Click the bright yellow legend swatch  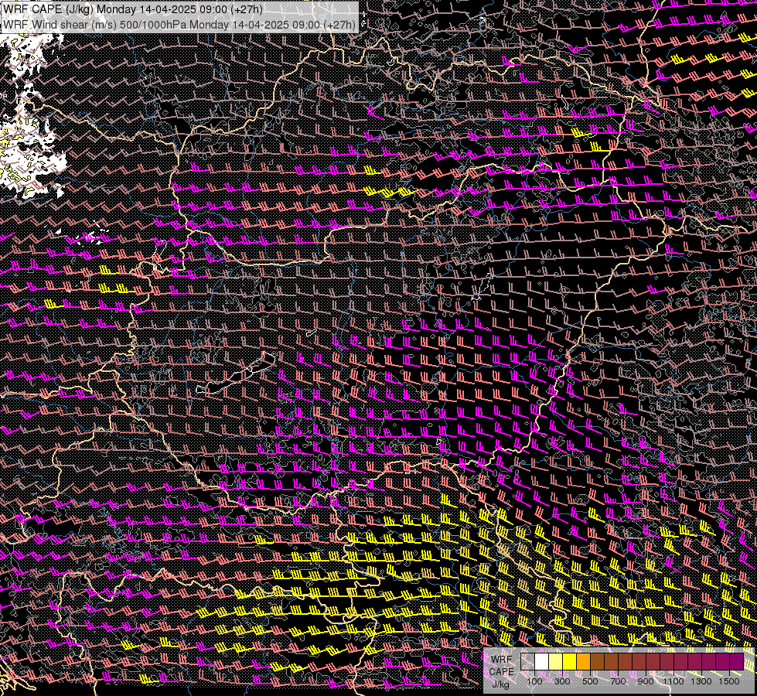pos(570,661)
